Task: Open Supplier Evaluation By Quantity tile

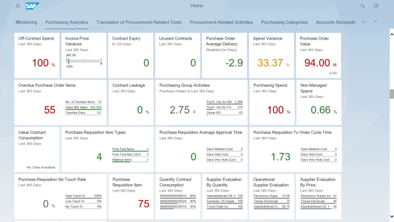Action: point(224,196)
